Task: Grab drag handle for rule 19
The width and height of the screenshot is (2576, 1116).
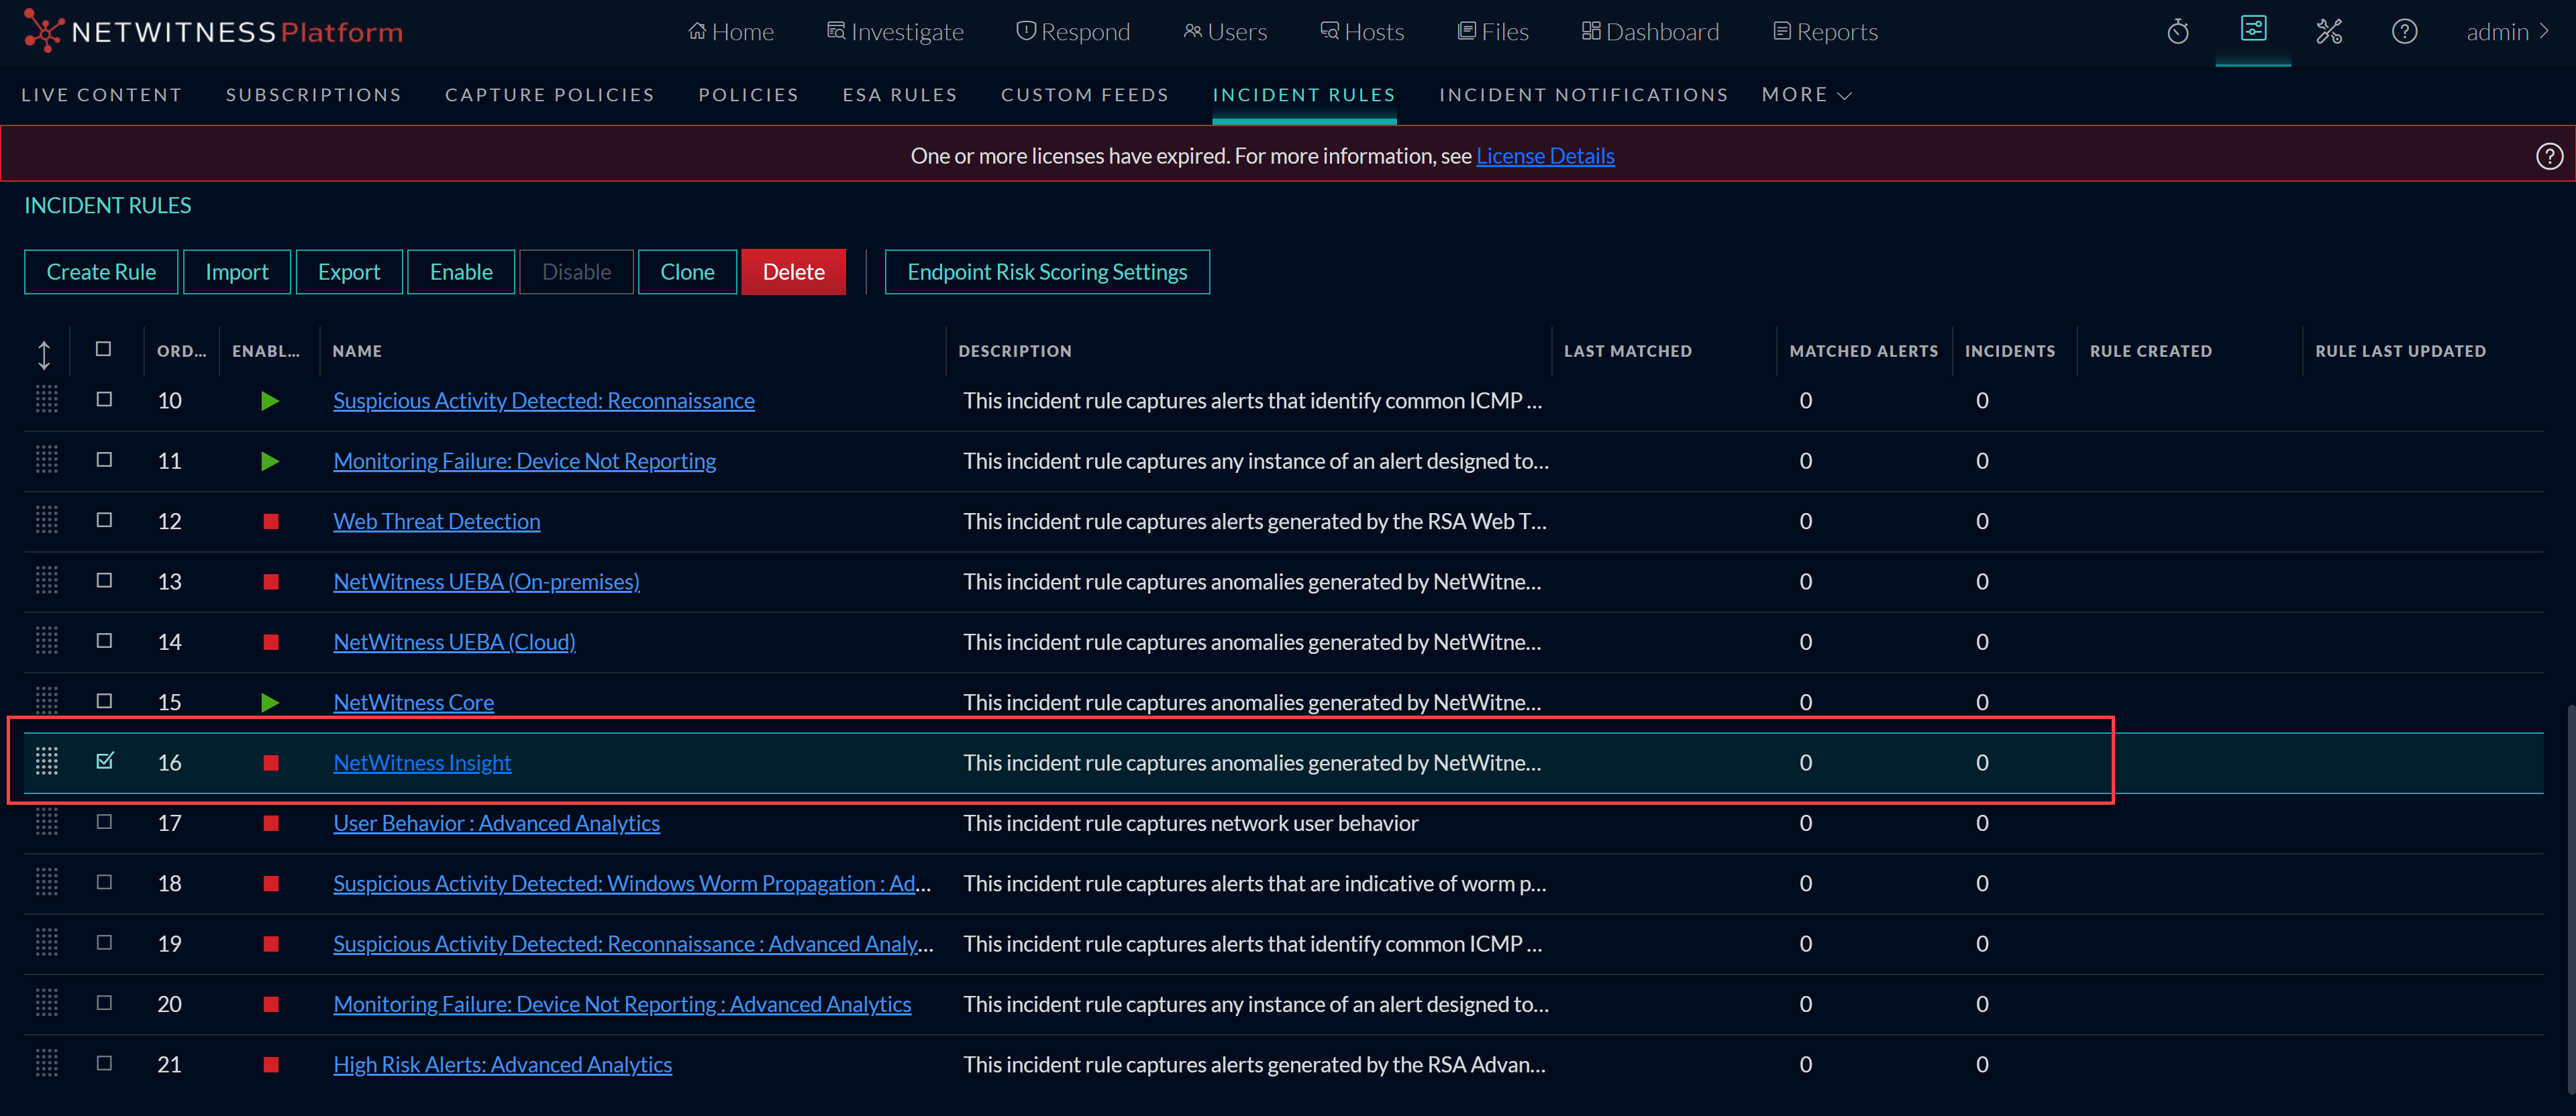Action: 47,943
